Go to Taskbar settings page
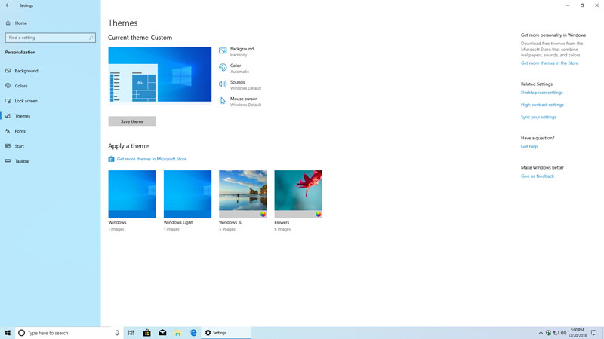This screenshot has height=339, width=604. tap(22, 161)
